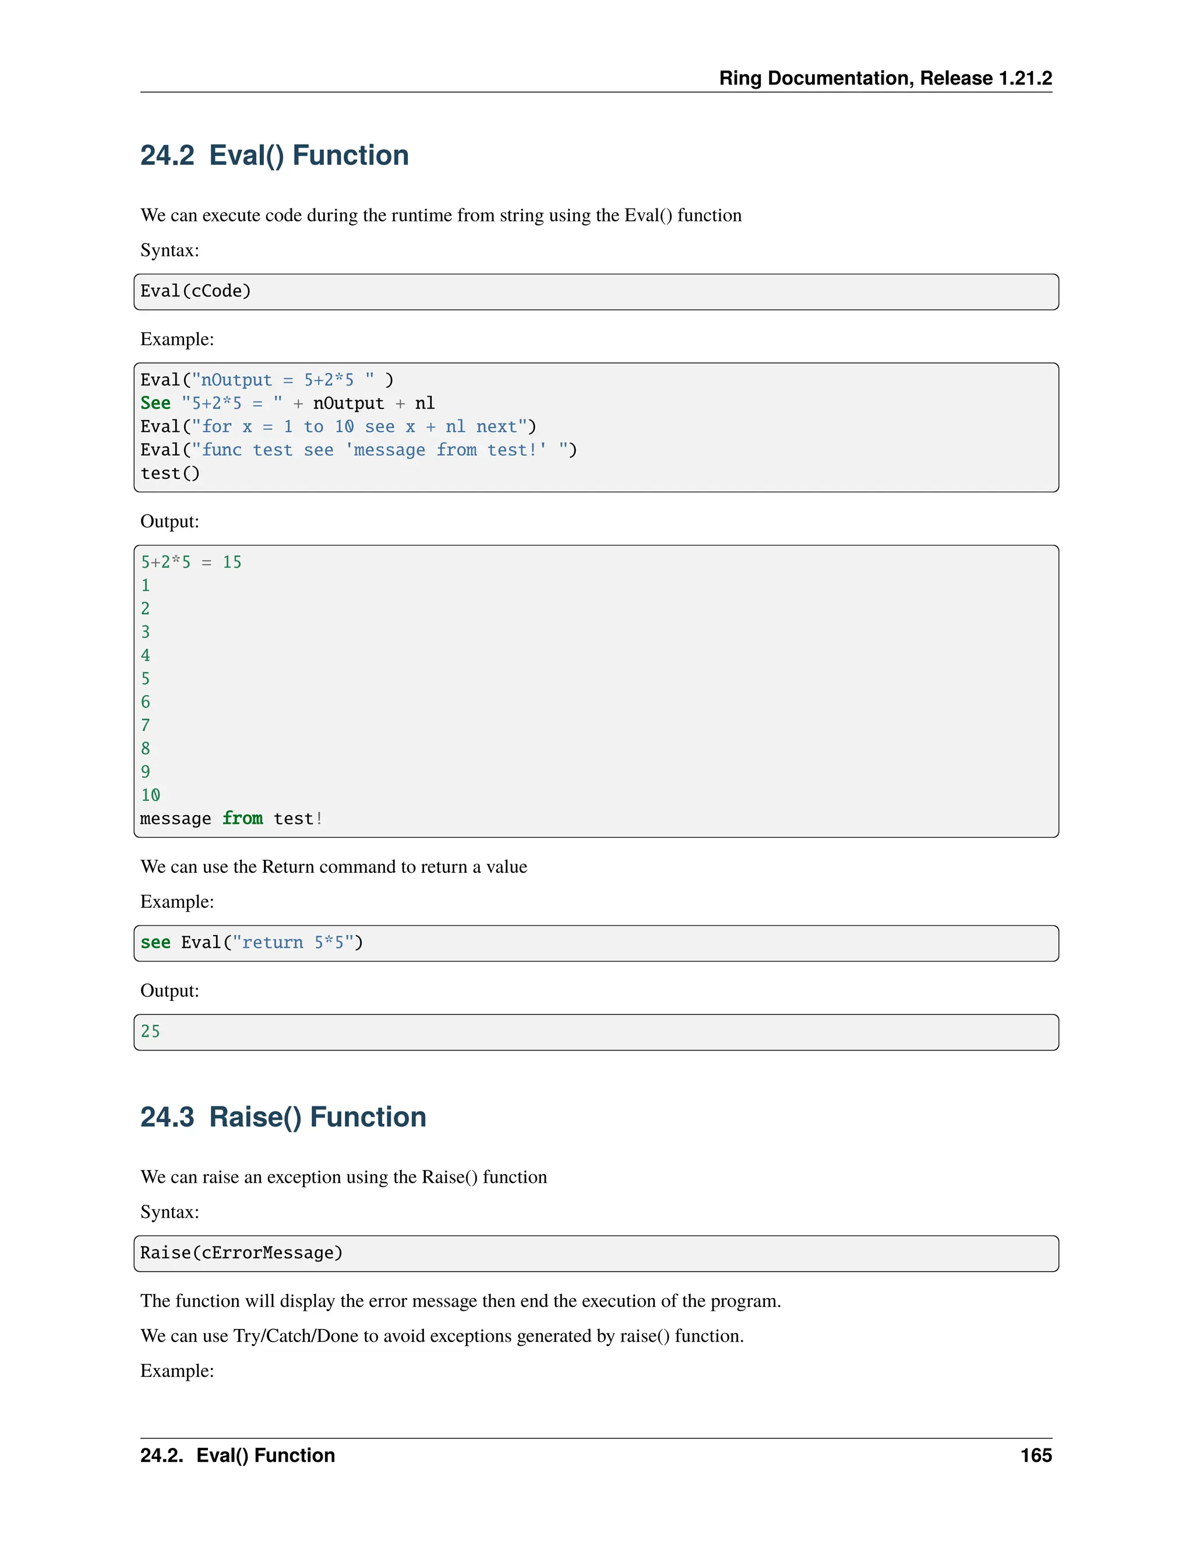Click the sentence about Try/Catch/Done

[442, 1336]
